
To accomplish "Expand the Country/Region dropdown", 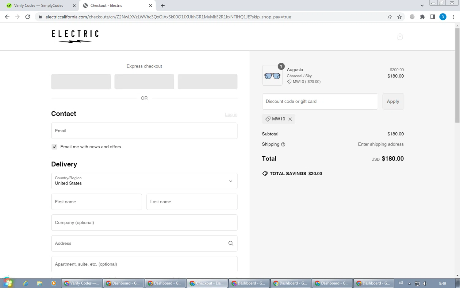I will 144,181.
